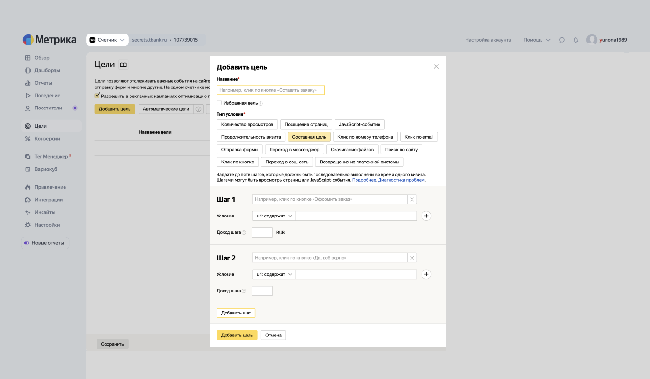Clear the Step 2 name with X icon

(x=412, y=258)
